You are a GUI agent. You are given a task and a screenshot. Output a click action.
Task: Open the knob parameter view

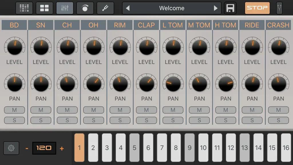[85, 8]
